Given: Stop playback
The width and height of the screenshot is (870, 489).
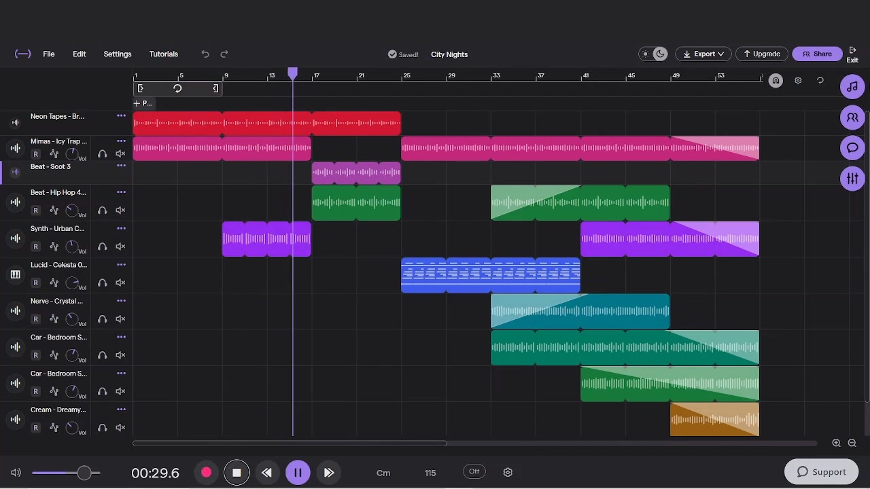Looking at the screenshot, I should pos(237,473).
